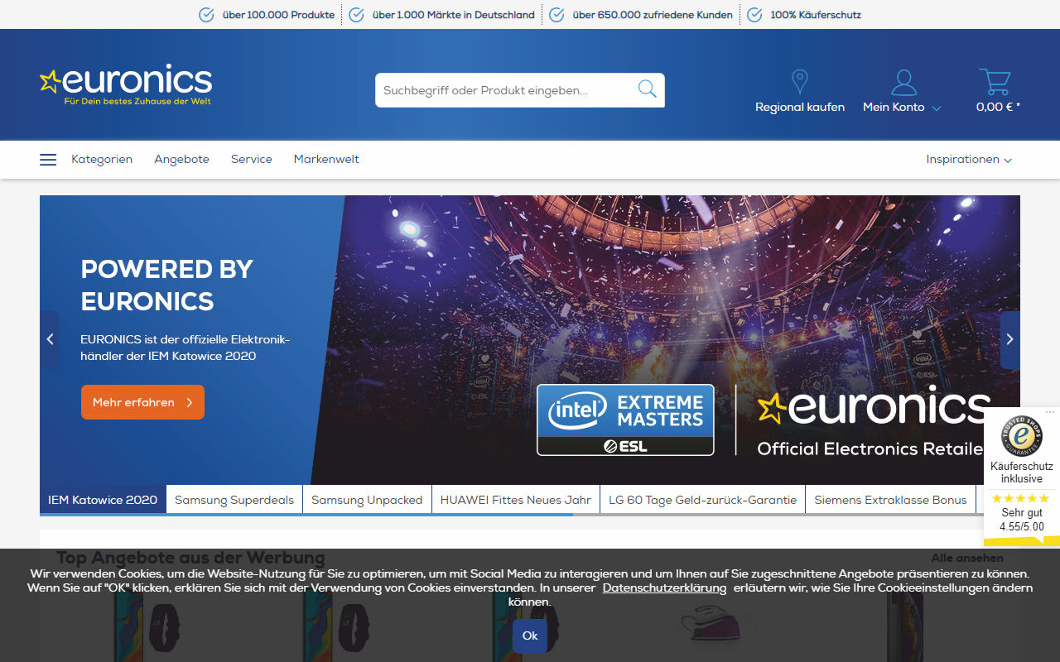
Task: Select the Samsung Unpacked tab
Action: pyautogui.click(x=367, y=500)
